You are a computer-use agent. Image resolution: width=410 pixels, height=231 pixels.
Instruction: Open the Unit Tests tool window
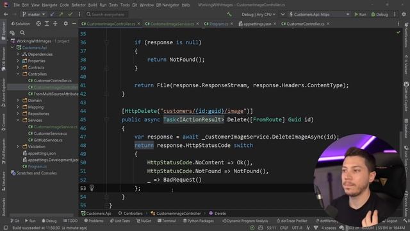tap(120, 221)
